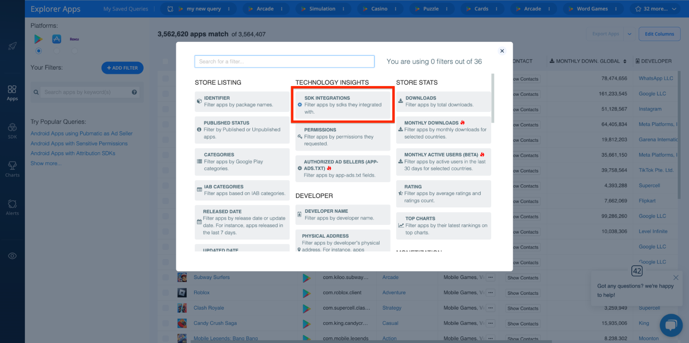Open 'Android Apps using Pubmatic as Ad Seller'

[81, 134]
